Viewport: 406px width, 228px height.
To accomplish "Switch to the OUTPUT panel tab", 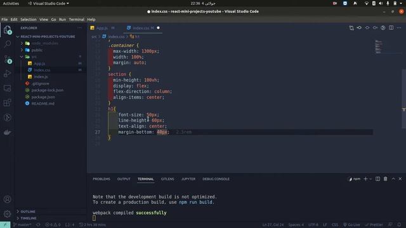I will [x=124, y=179].
